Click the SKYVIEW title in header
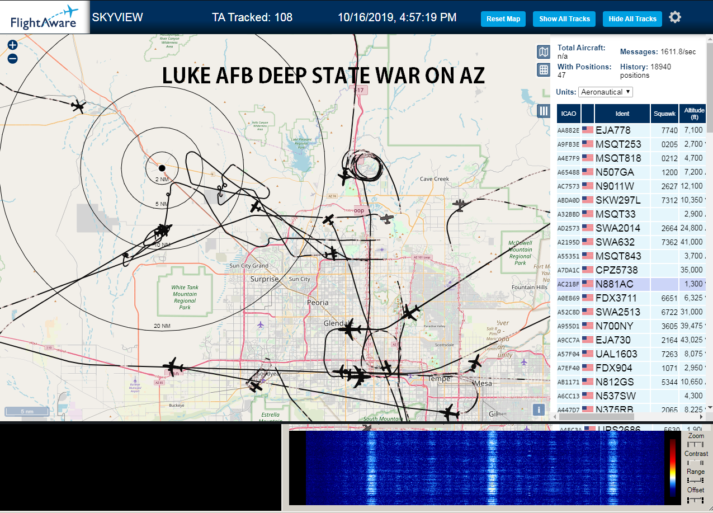Image resolution: width=713 pixels, height=513 pixels. click(x=117, y=17)
